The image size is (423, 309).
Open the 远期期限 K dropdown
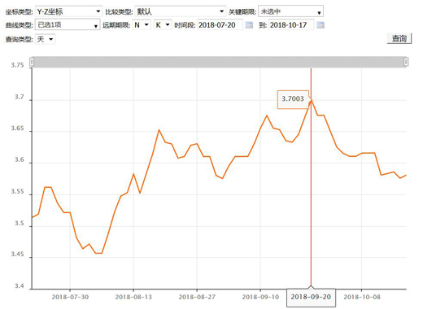(x=163, y=25)
